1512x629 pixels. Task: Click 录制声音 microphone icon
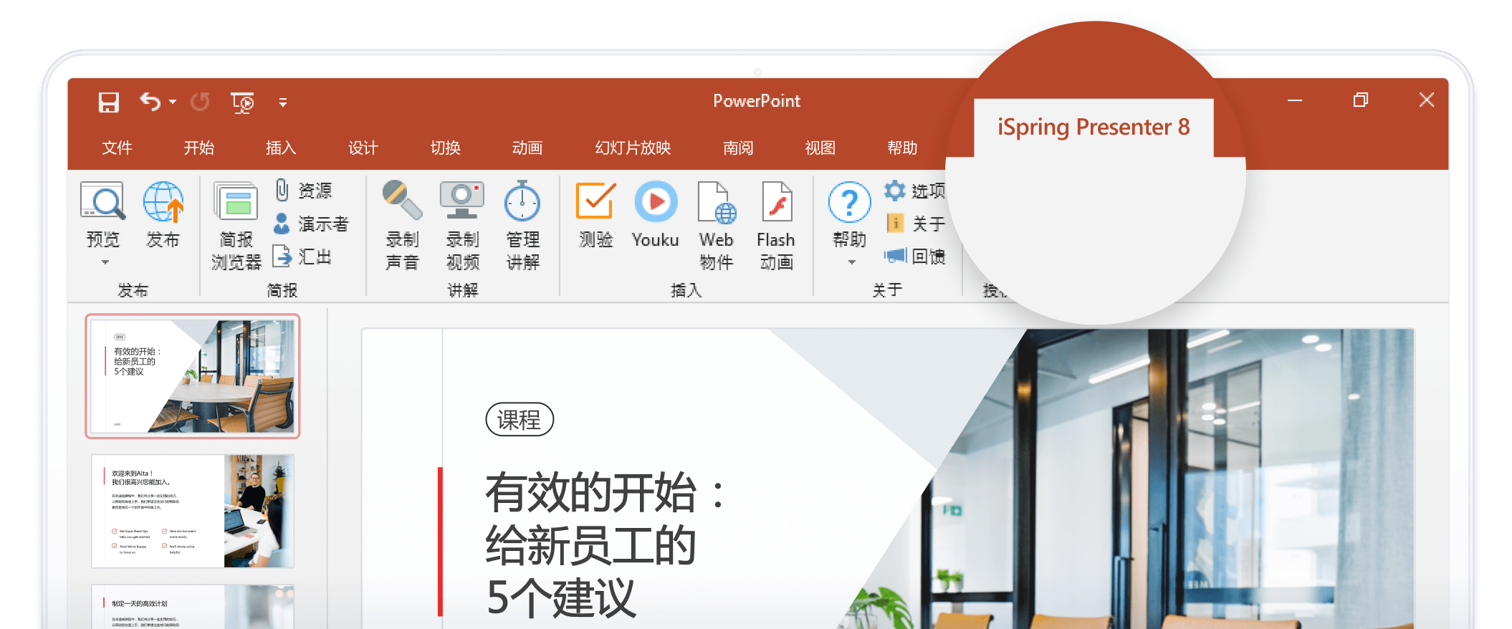coord(402,201)
